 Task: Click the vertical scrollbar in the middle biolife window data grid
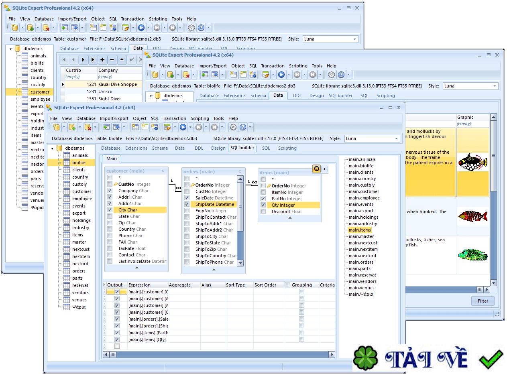[494, 199]
